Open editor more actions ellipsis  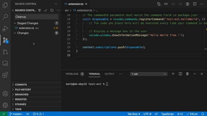click(x=202, y=4)
